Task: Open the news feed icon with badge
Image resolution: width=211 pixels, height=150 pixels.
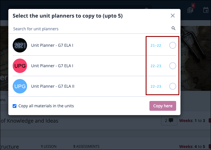Action: (x=190, y=10)
